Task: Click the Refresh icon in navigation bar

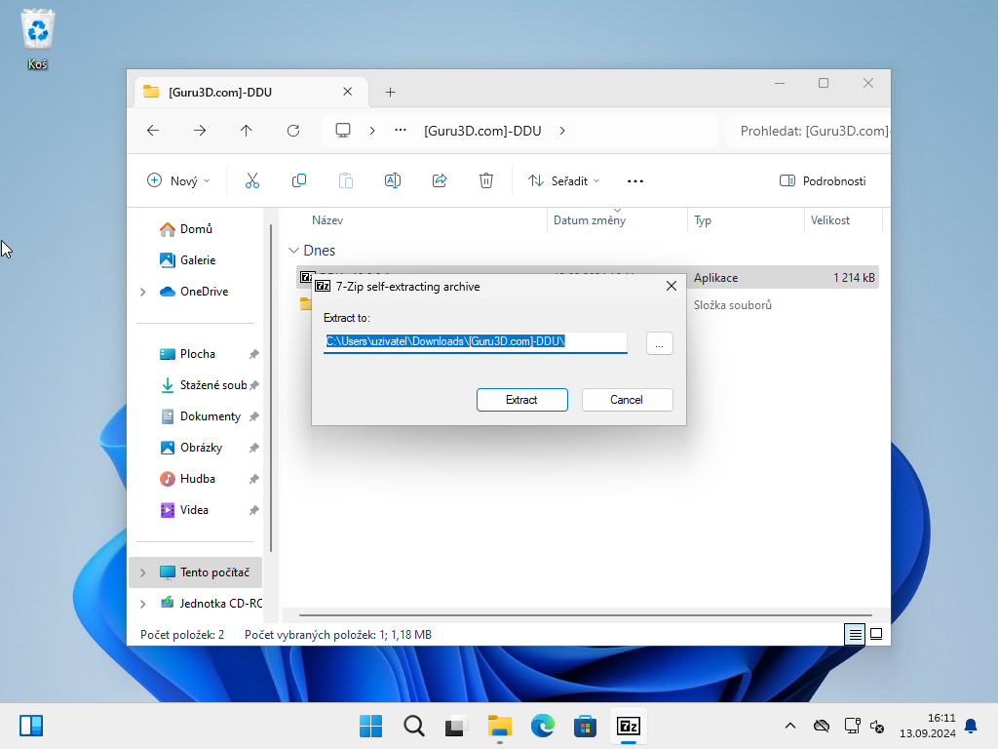Action: pos(293,131)
